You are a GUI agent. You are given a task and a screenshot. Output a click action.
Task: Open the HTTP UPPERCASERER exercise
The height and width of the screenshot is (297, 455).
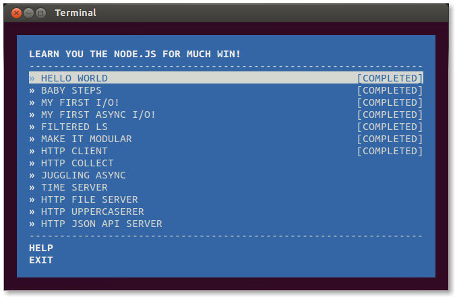coord(226,211)
